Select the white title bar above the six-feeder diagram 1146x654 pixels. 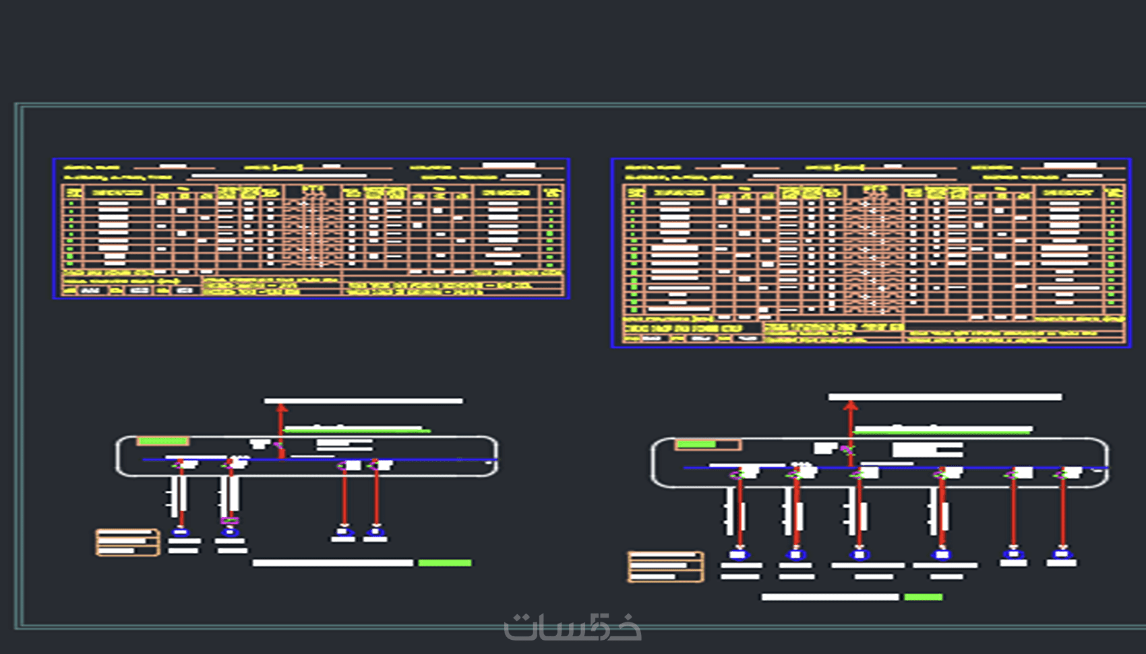(x=945, y=397)
